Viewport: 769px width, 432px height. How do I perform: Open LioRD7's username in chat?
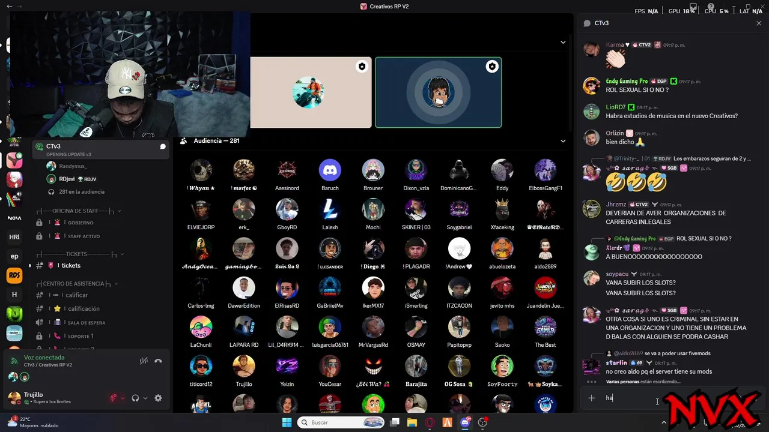point(615,107)
